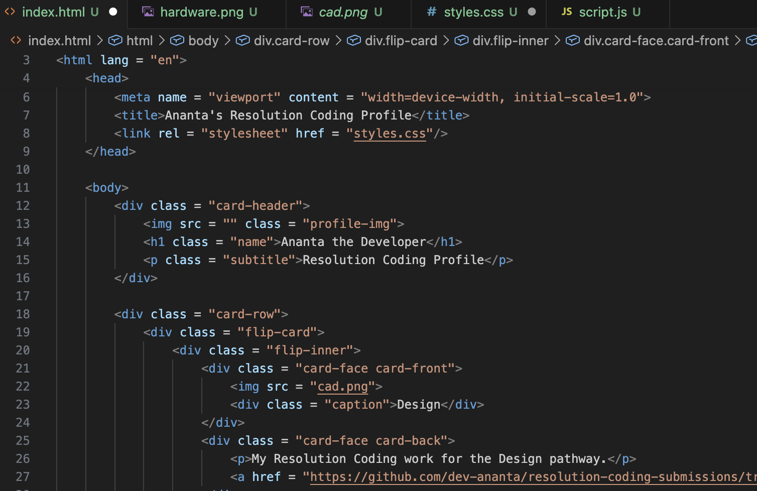Click the closing head tag on line 9
Viewport: 757px width, 491px height.
[110, 152]
